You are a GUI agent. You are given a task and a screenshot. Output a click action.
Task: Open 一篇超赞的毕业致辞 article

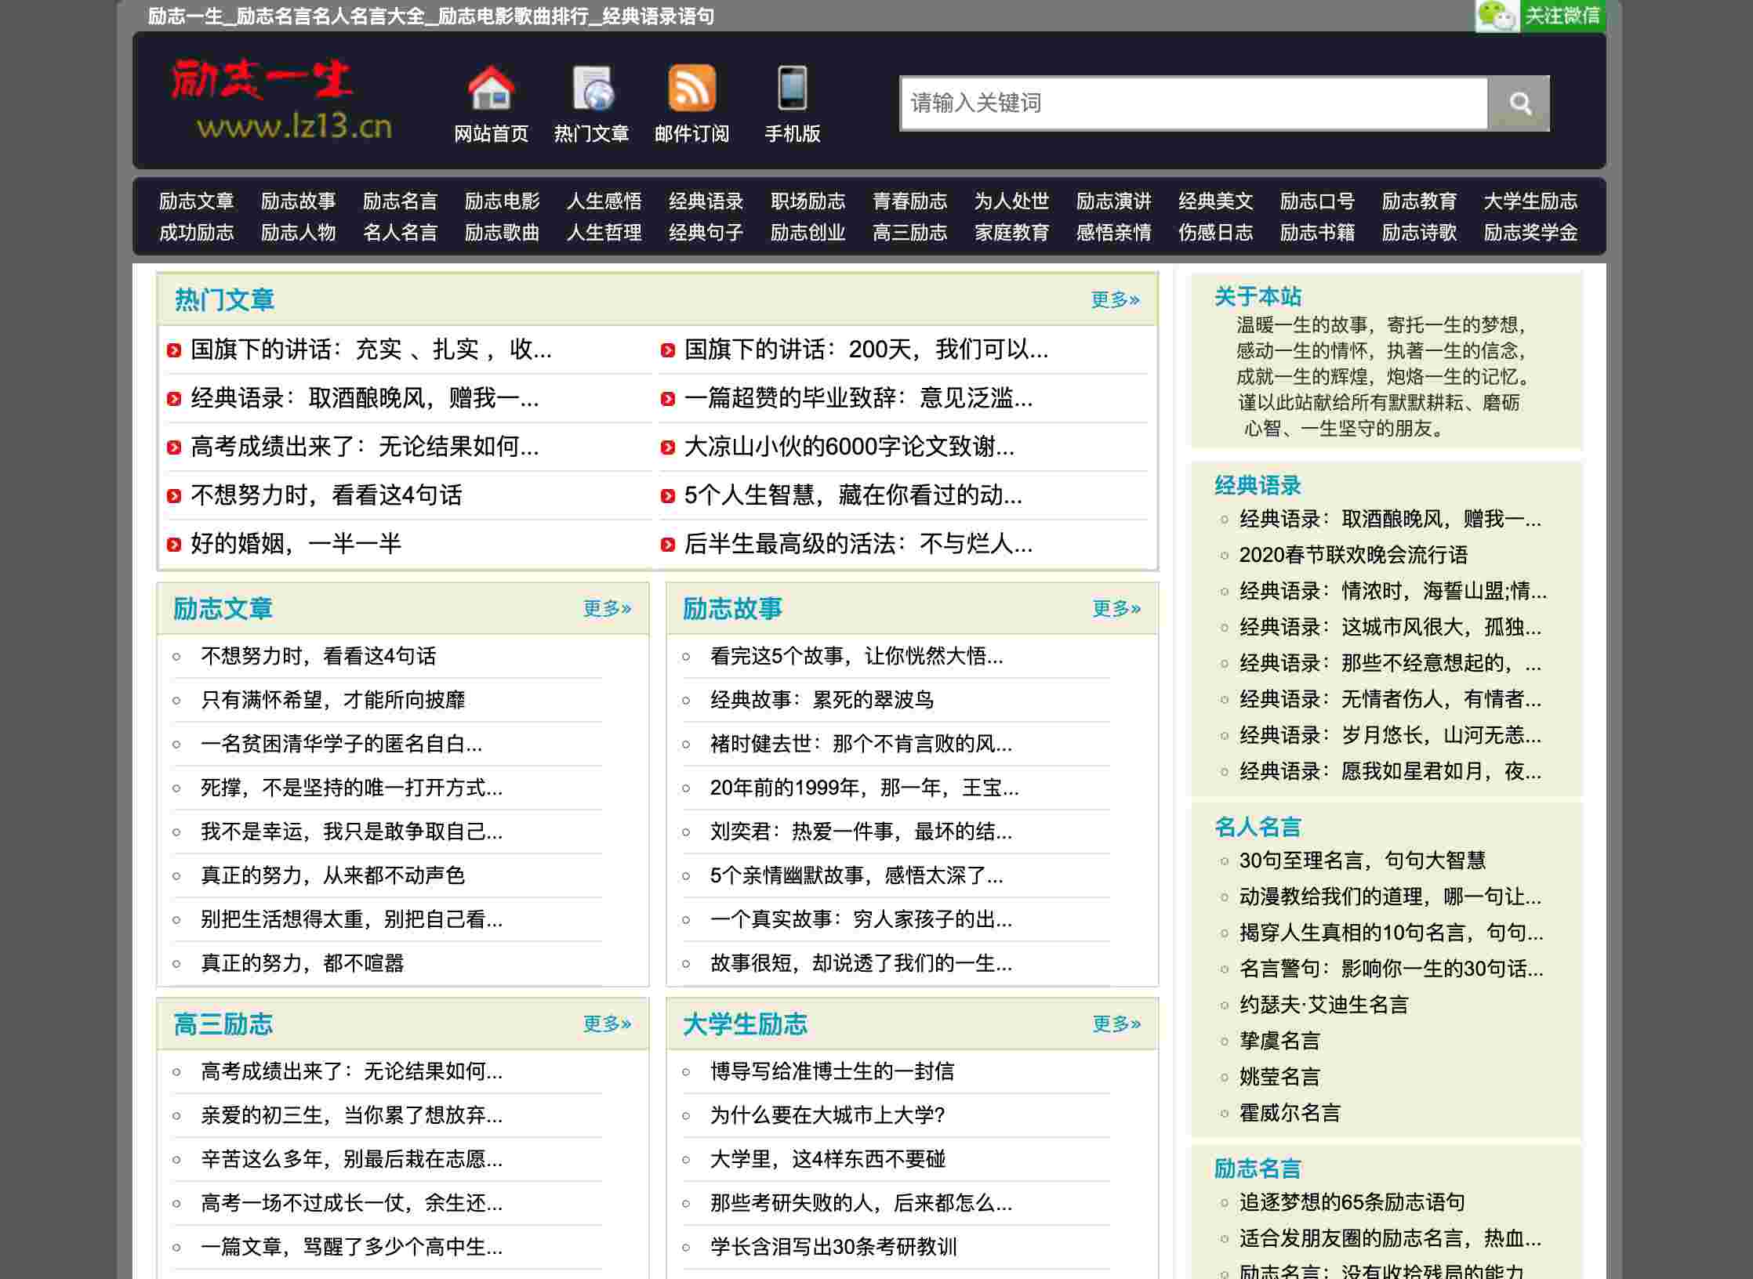point(858,398)
